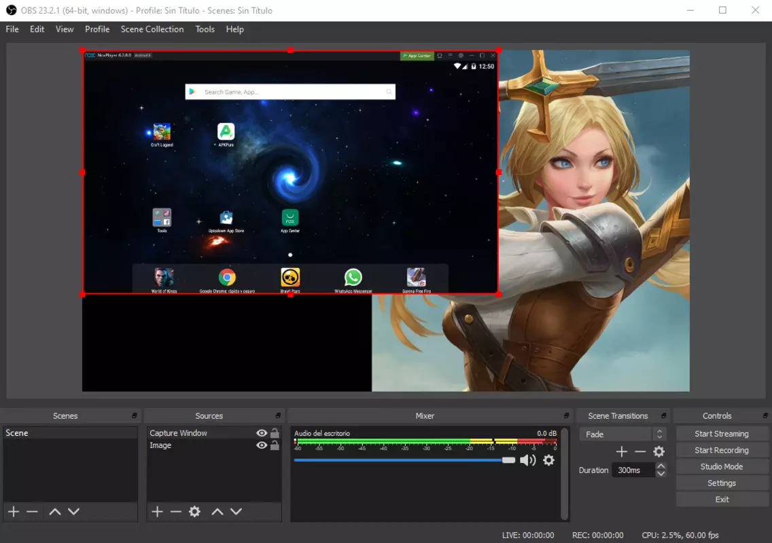Undock the Sources panel
The width and height of the screenshot is (772, 543).
pyautogui.click(x=278, y=415)
